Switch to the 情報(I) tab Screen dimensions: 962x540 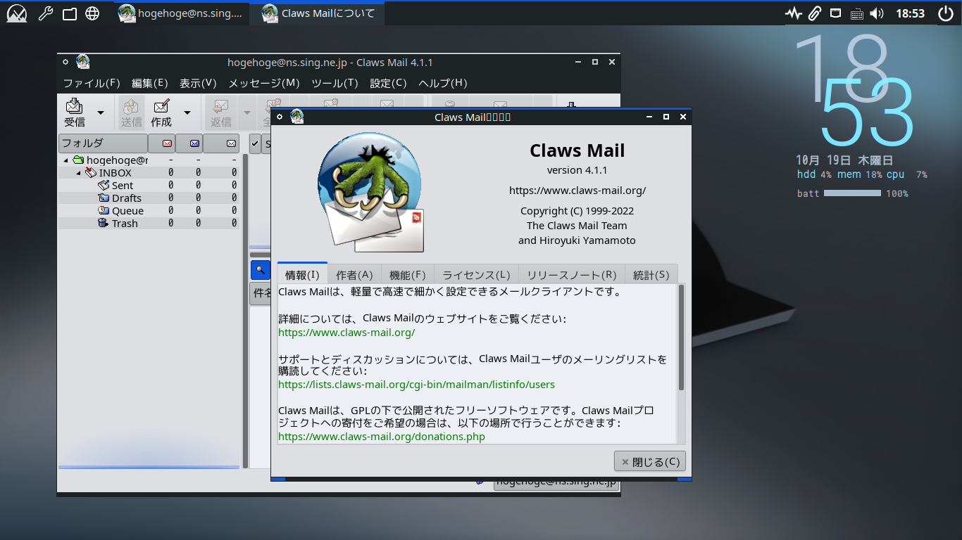tap(302, 275)
